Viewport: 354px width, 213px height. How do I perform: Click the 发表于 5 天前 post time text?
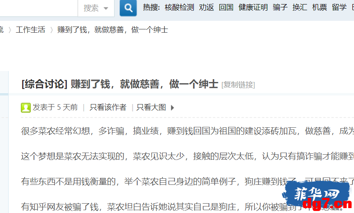55,107
